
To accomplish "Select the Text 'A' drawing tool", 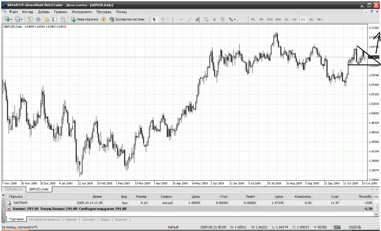I will coord(214,20).
